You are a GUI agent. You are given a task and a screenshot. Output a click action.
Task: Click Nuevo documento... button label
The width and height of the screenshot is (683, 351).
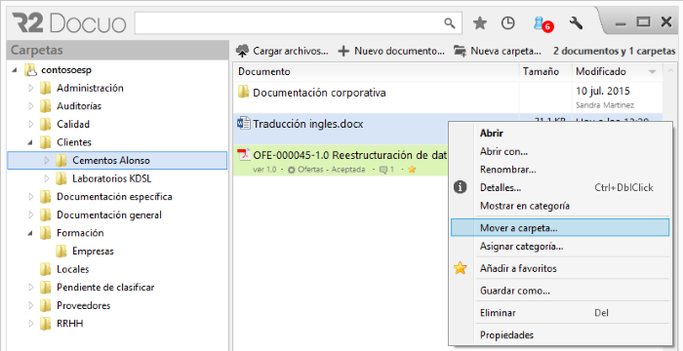point(399,51)
